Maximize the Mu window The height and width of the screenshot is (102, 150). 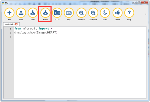[x=139, y=2]
